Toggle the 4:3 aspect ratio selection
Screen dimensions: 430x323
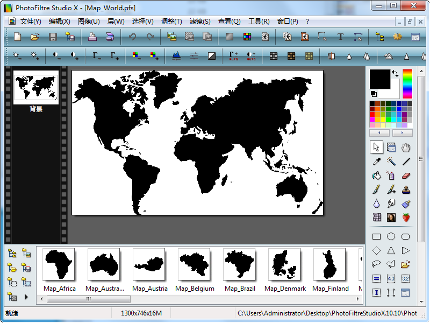391,278
